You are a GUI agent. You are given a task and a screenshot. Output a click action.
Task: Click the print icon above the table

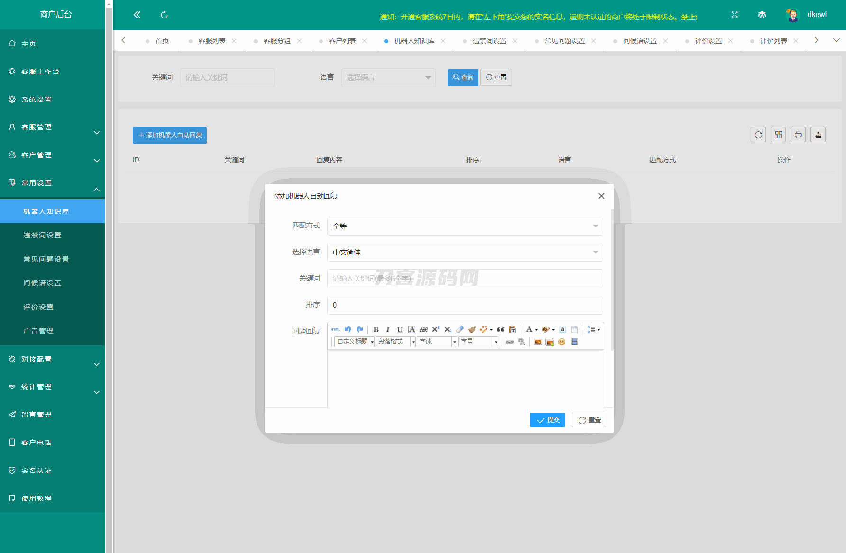pyautogui.click(x=798, y=135)
